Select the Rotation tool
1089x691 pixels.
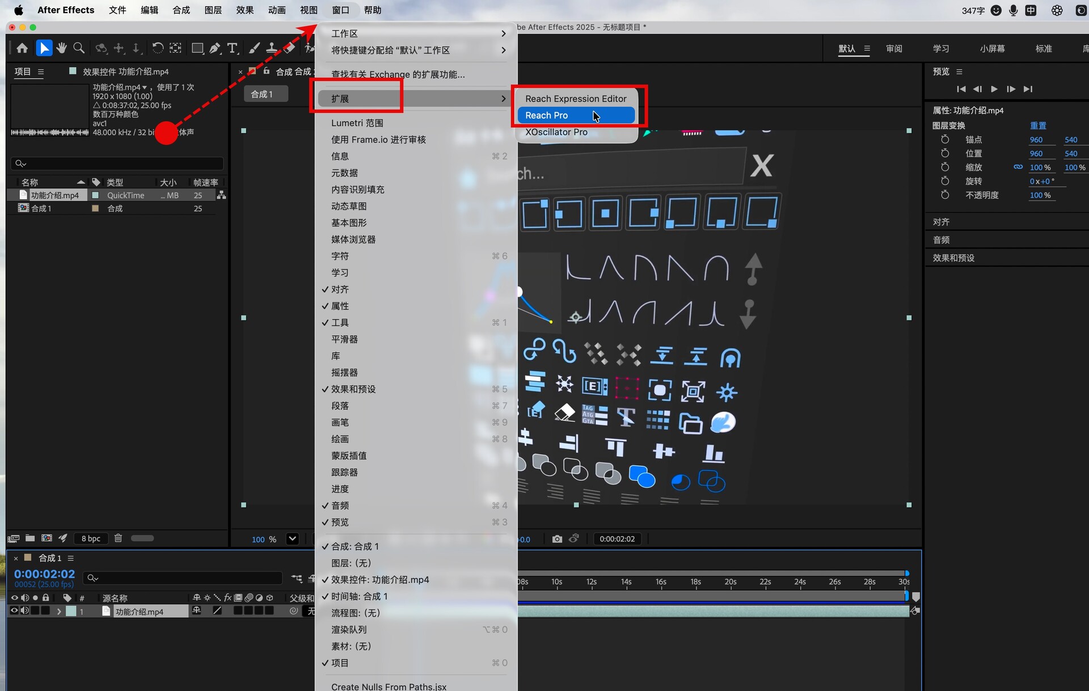(158, 48)
